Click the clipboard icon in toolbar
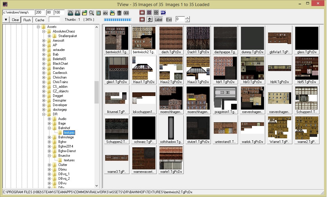This screenshot has width=327, height=197. point(99,13)
